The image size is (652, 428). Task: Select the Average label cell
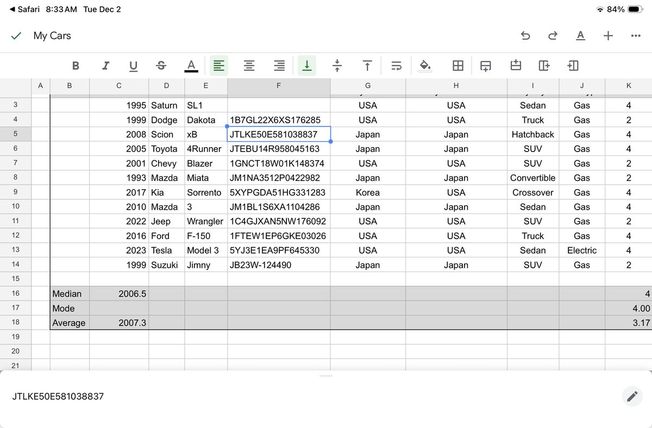click(70, 323)
